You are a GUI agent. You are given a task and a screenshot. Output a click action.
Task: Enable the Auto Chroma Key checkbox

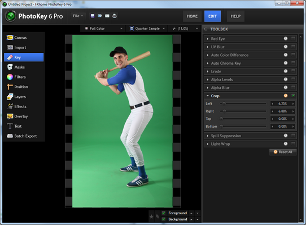[x=293, y=63]
